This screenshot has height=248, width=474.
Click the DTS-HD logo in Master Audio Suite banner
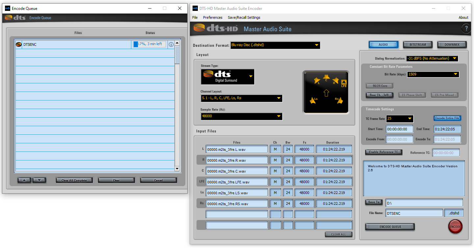coord(216,29)
